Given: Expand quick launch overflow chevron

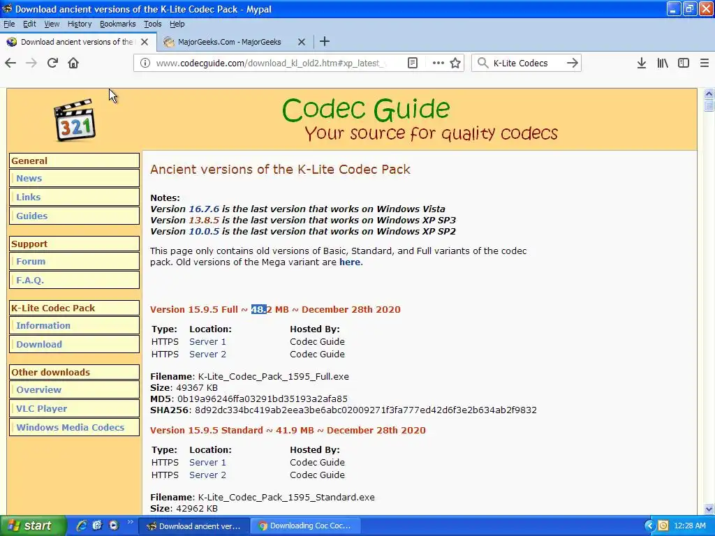Looking at the screenshot, I should pos(130,522).
